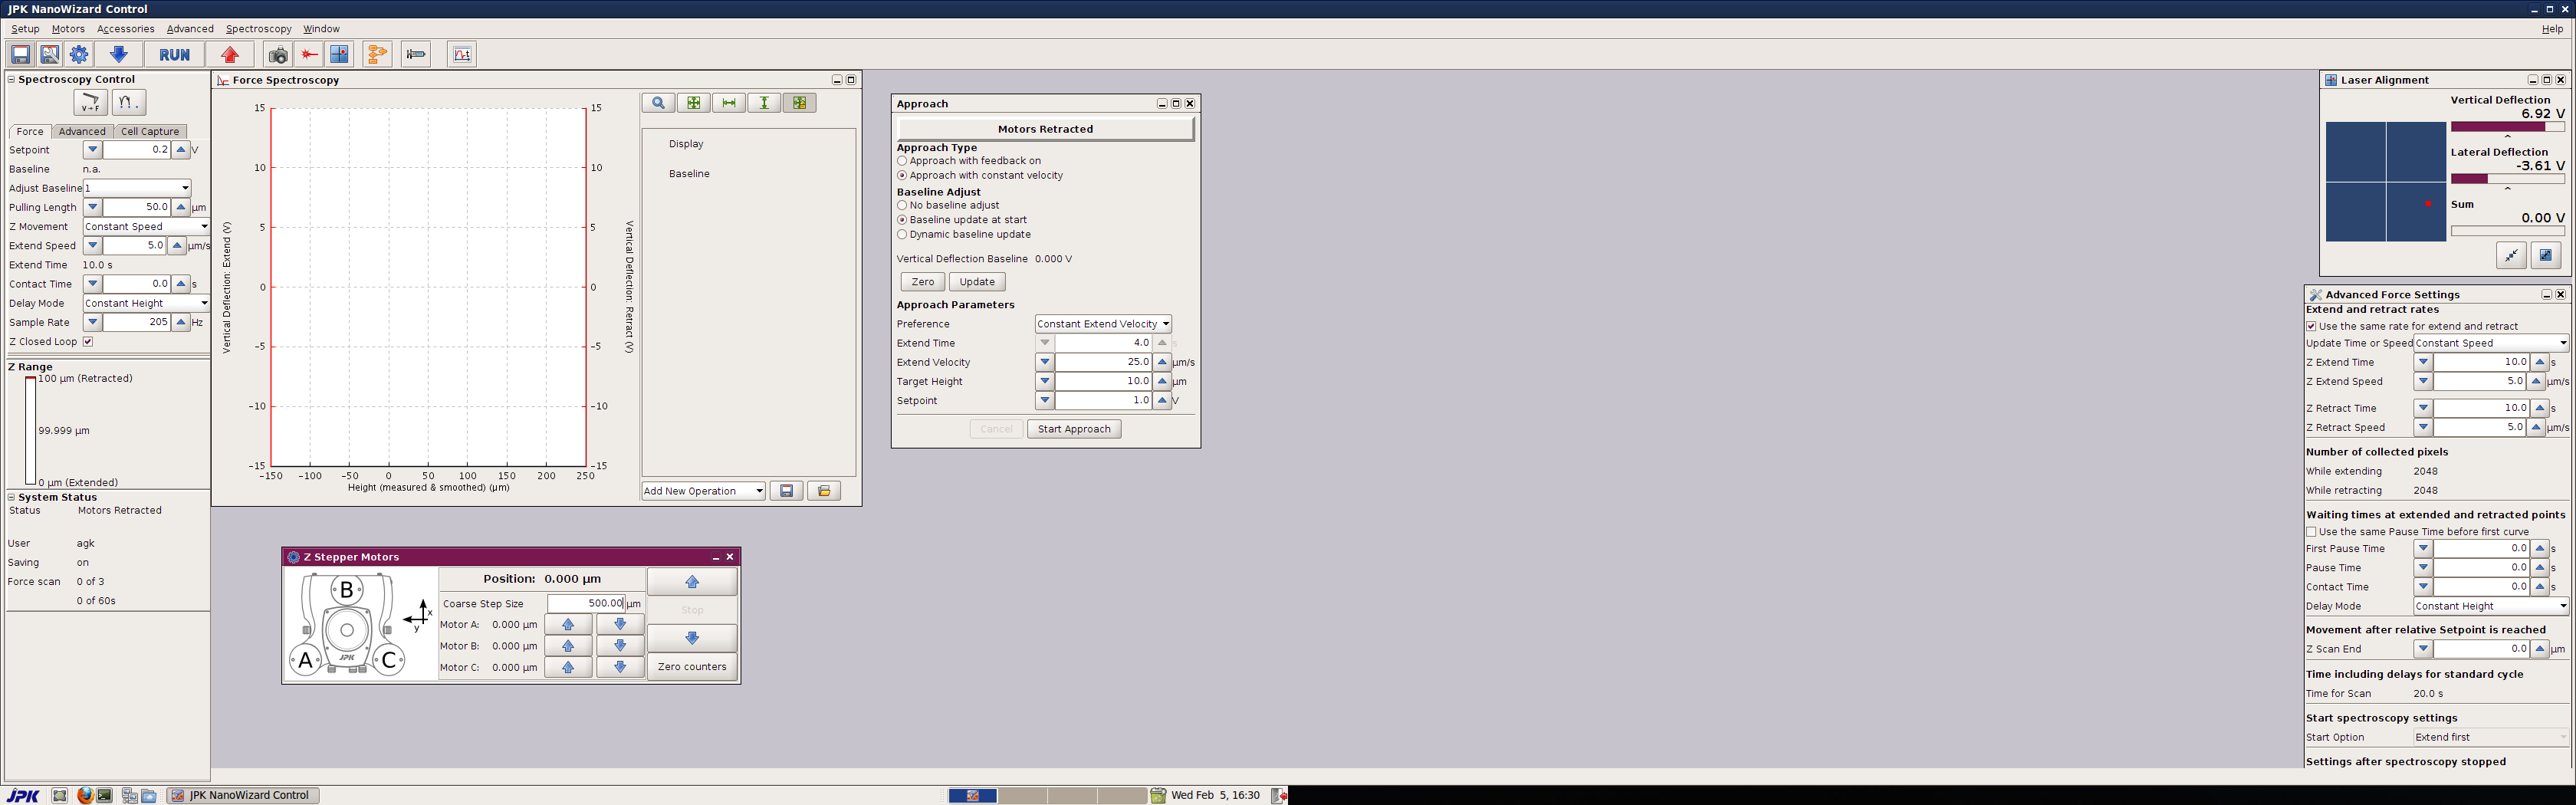Click the laser alignment crosshair toolbar icon
The image size is (2576, 805).
click(340, 54)
